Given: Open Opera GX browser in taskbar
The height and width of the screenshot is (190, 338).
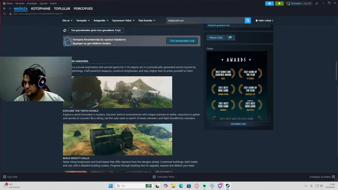Looking at the screenshot, I should [196, 186].
